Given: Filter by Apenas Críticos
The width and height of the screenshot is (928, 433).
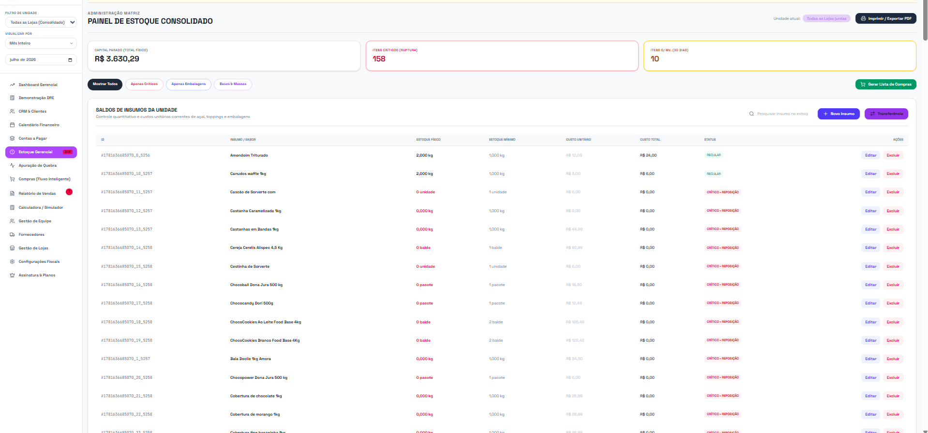Looking at the screenshot, I should 144,84.
